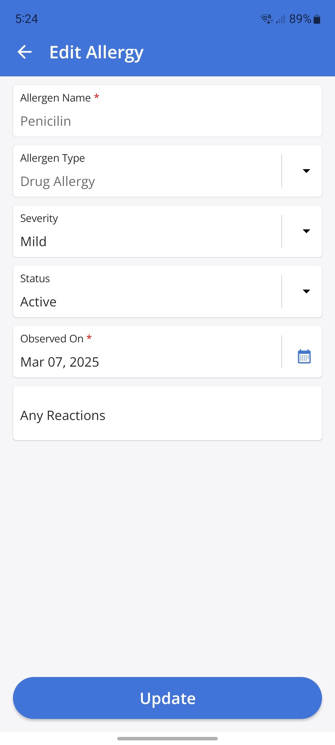Focus the Any Reactions text field
This screenshot has width=335, height=745.
coord(167,415)
